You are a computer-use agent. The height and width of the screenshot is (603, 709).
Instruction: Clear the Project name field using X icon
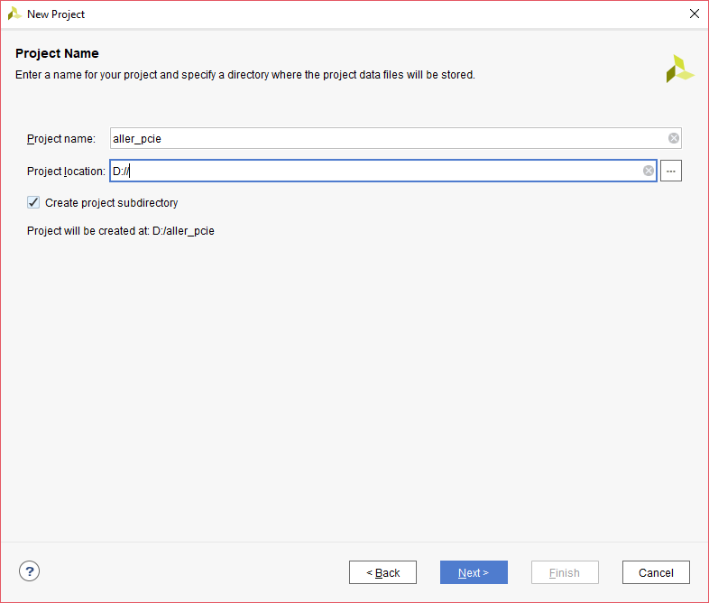pos(674,138)
